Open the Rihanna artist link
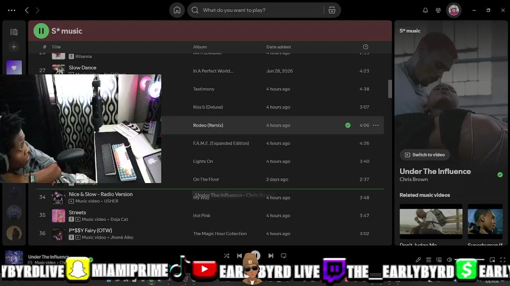The width and height of the screenshot is (510, 286). coord(84,56)
